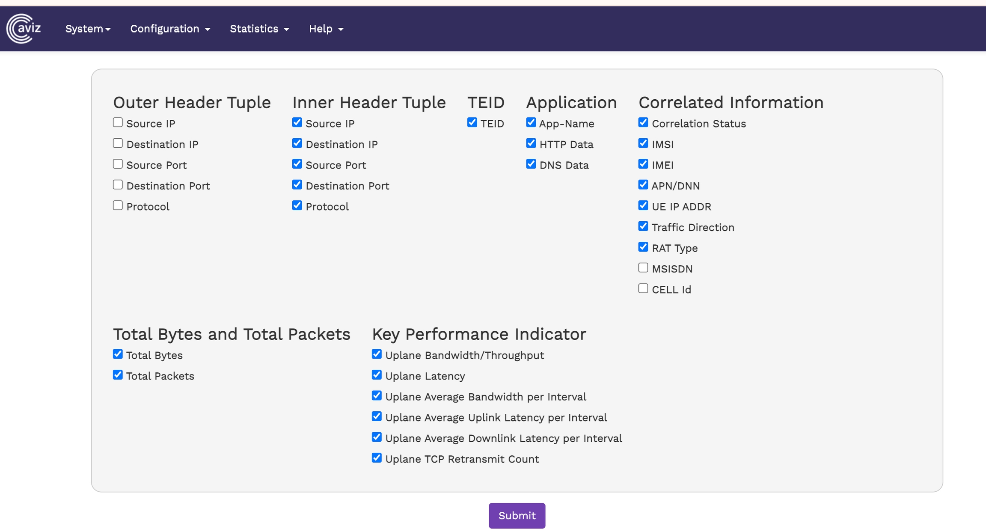The height and width of the screenshot is (529, 986).
Task: Submit the field selection form
Action: [x=517, y=515]
